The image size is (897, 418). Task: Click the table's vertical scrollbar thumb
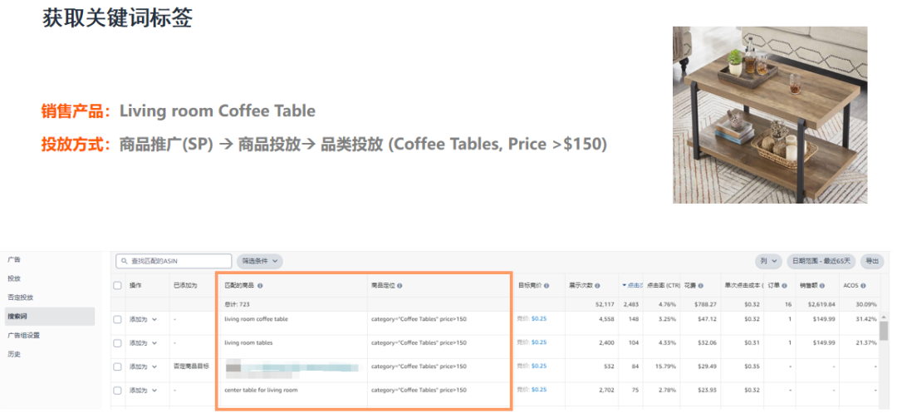pyautogui.click(x=884, y=331)
